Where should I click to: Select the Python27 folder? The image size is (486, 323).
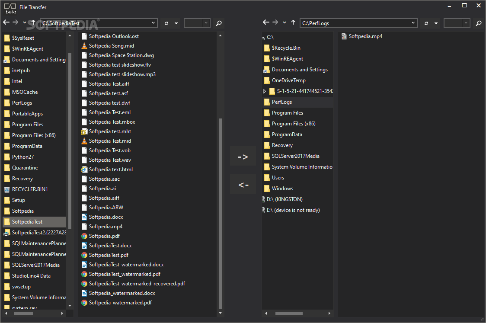click(19, 157)
